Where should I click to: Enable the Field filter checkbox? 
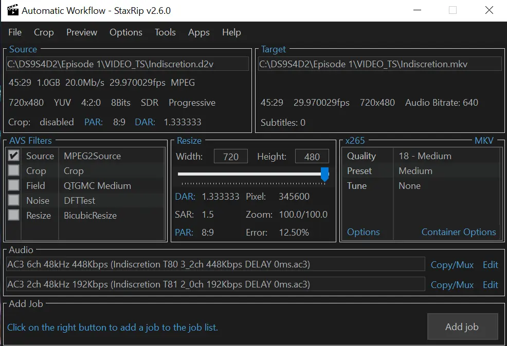click(13, 185)
